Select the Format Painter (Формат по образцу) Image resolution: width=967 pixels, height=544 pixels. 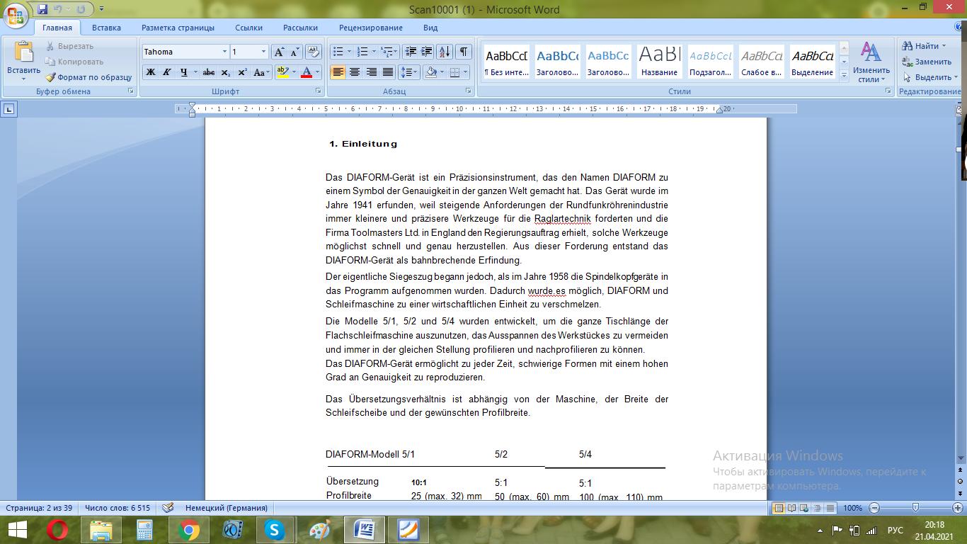coord(89,77)
